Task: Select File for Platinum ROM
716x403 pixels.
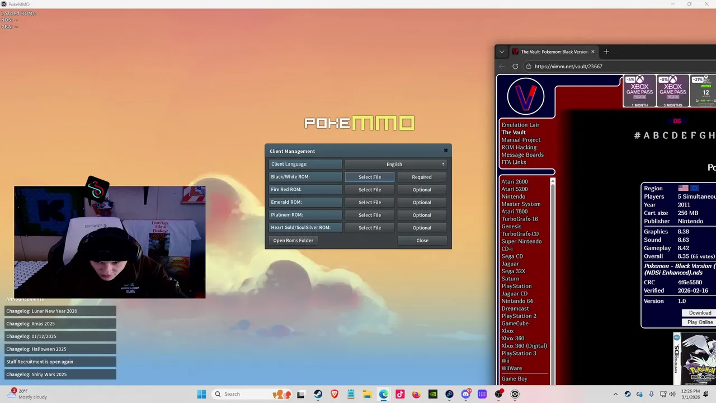Action: (370, 215)
